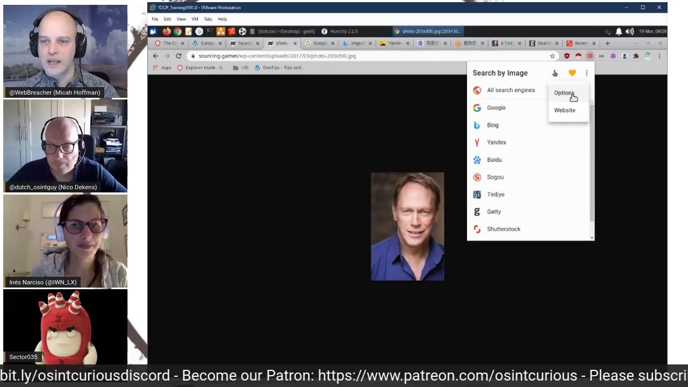Switch to the Google browser tab
The height and width of the screenshot is (387, 688).
tap(320, 43)
